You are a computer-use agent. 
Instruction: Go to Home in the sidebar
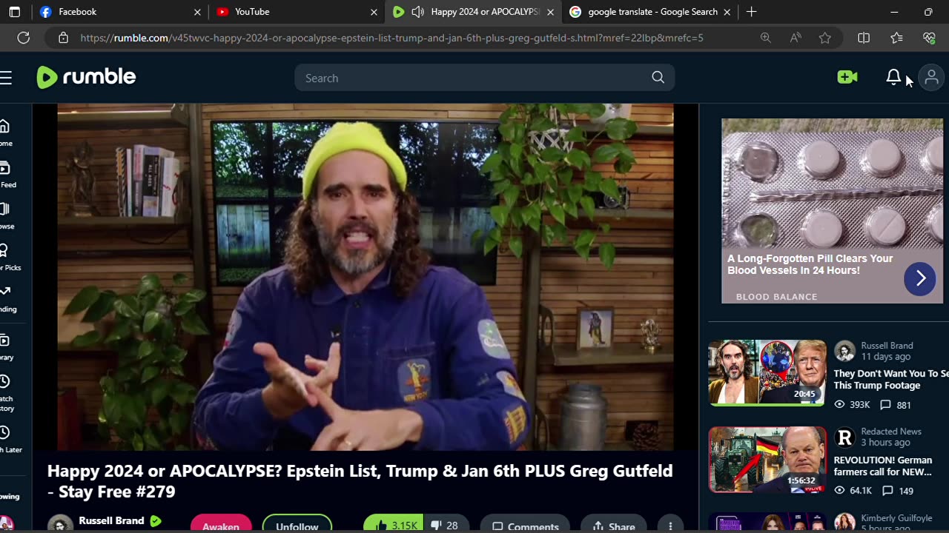pos(5,133)
